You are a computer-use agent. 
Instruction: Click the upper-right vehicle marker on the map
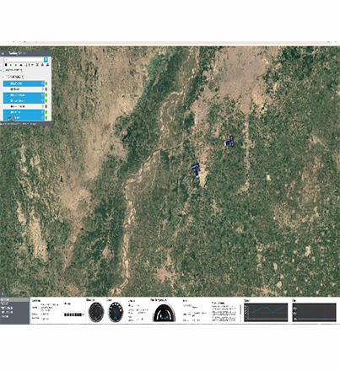230,142
